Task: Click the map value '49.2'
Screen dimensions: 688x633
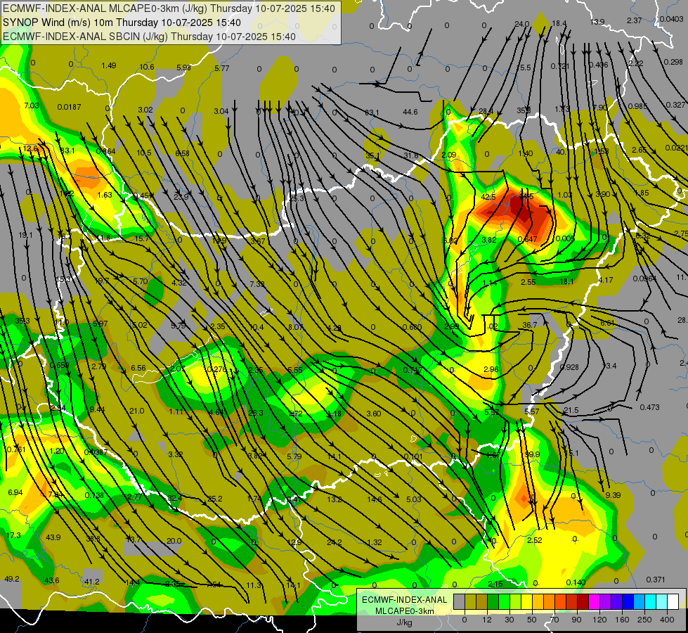Action: [x=12, y=579]
